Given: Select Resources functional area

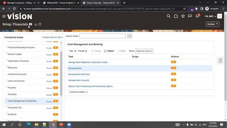Looking at the screenshot, I should 12,68.
